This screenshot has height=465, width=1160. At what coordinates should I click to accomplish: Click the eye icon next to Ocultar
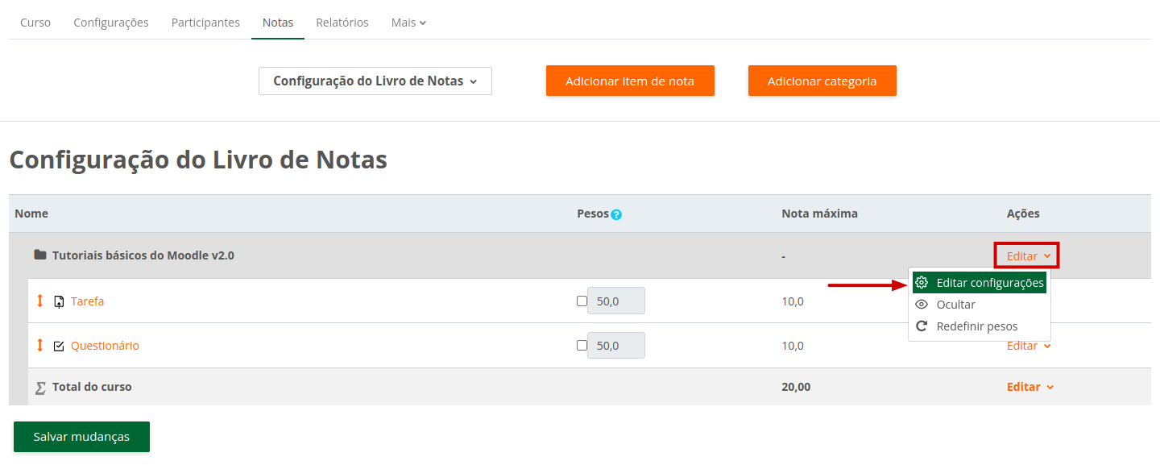tap(922, 305)
